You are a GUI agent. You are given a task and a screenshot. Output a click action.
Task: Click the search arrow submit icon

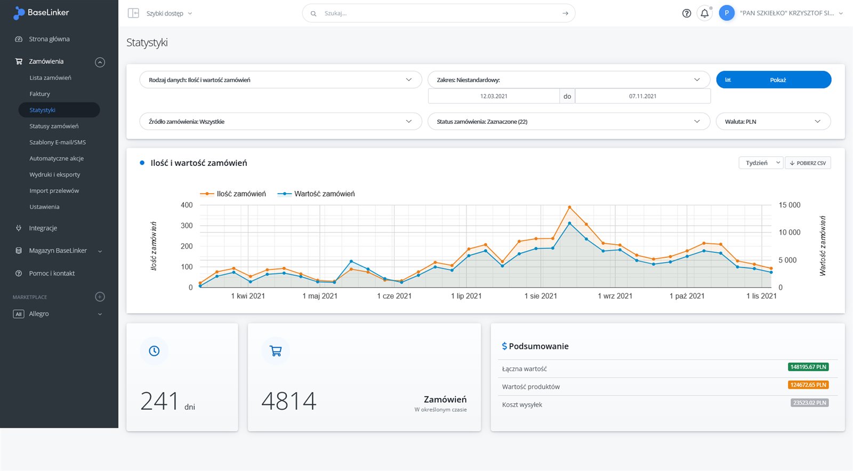(x=565, y=13)
